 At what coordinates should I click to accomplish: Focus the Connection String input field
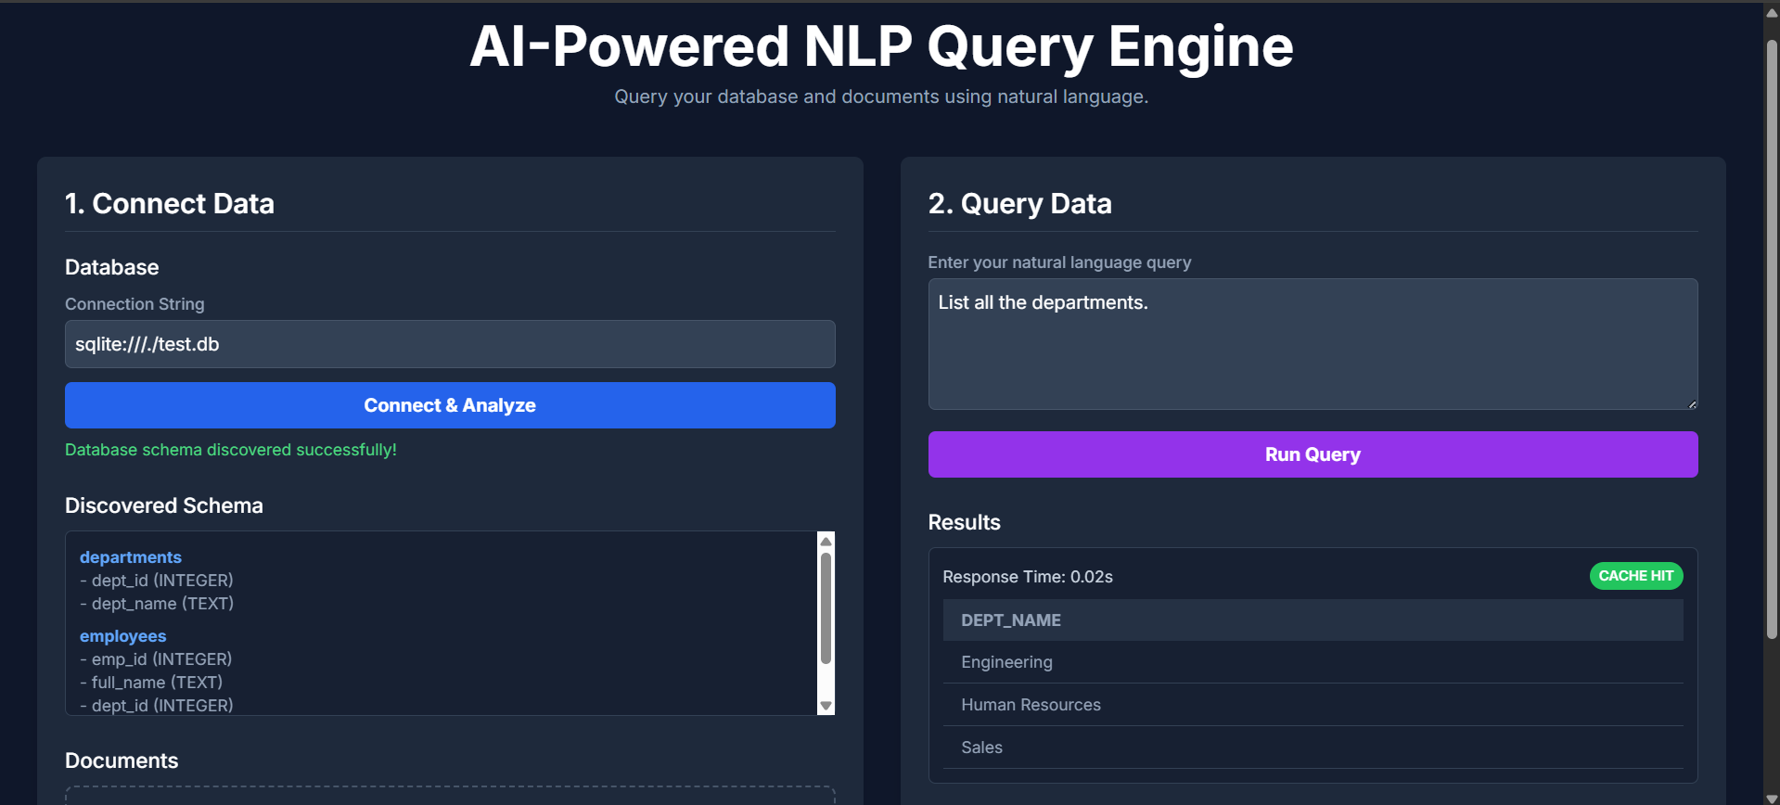click(x=450, y=344)
